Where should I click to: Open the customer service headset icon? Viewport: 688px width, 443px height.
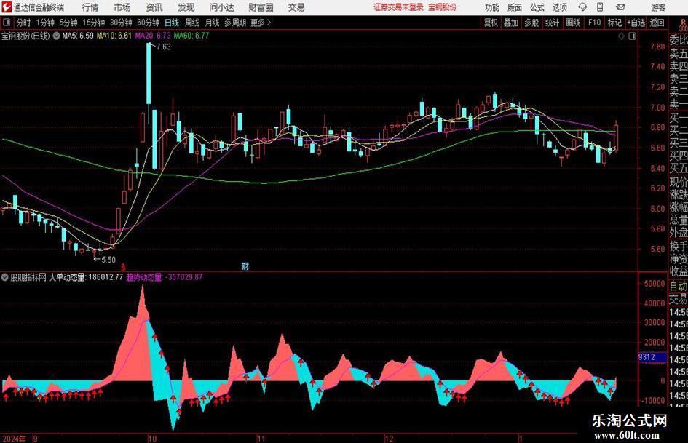(x=582, y=7)
